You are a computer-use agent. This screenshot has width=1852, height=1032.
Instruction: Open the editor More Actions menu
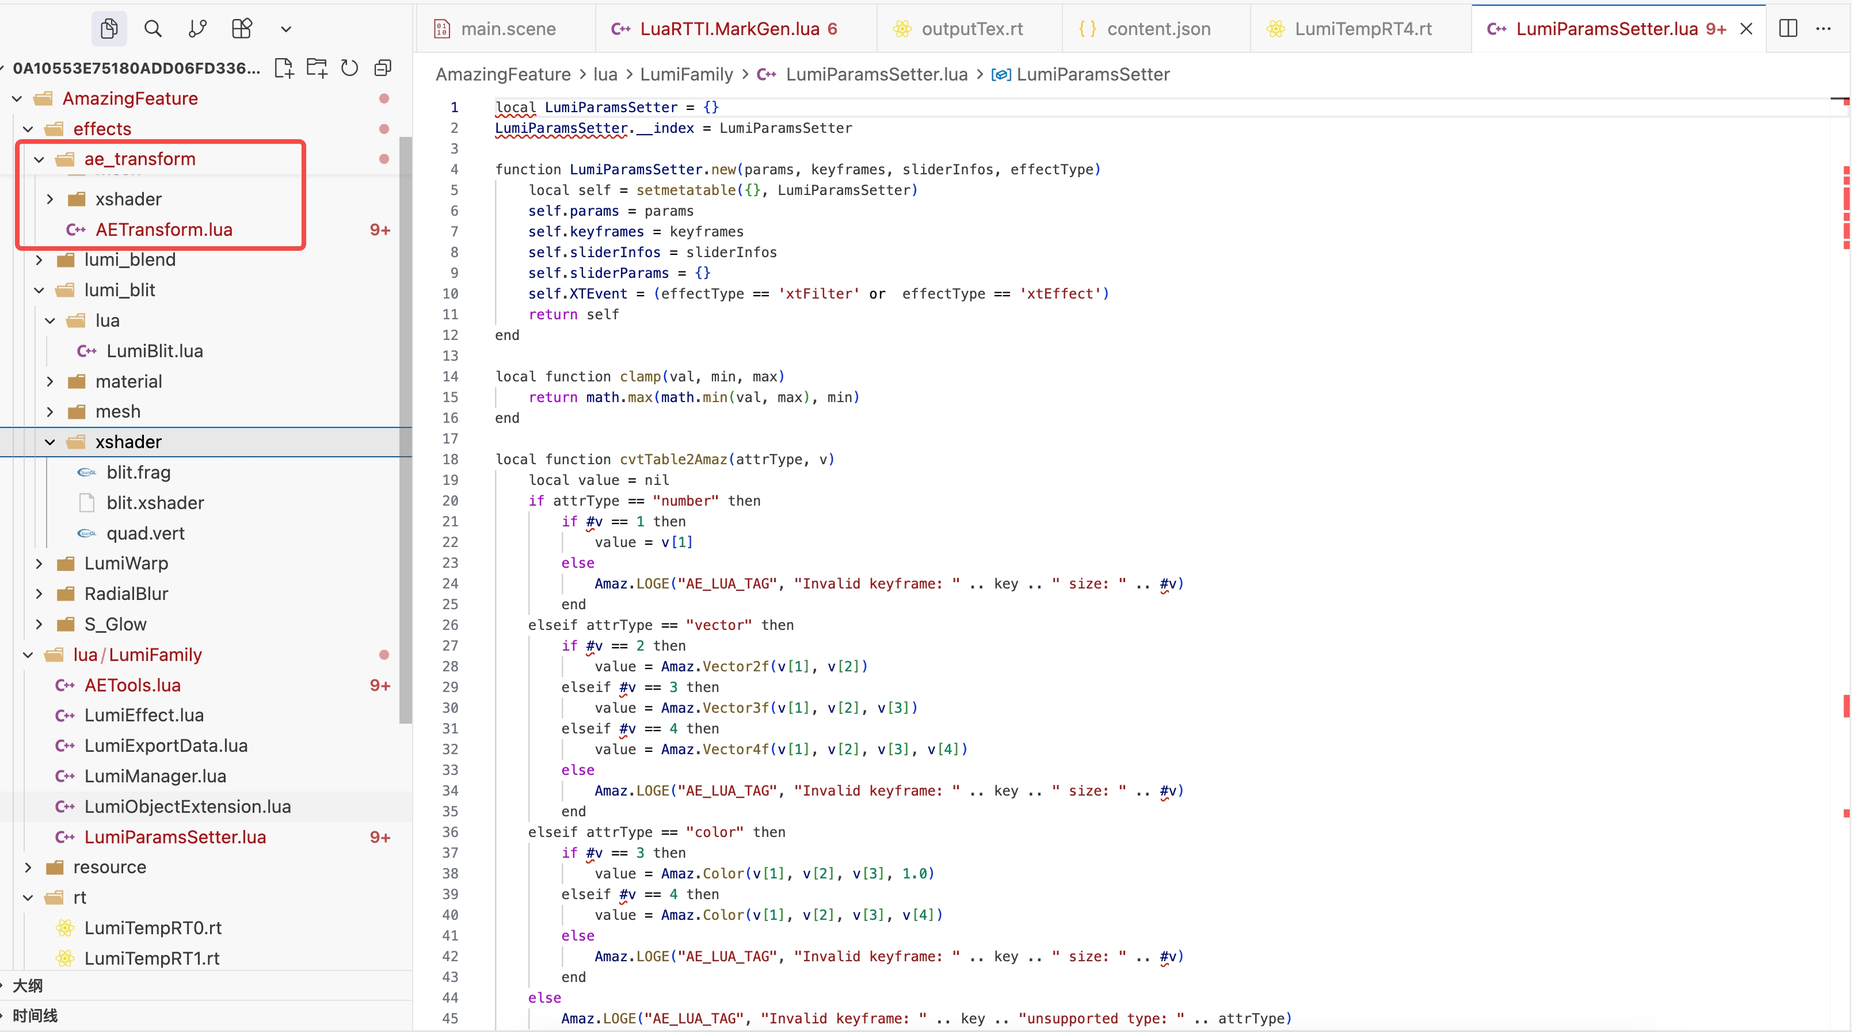(1823, 29)
